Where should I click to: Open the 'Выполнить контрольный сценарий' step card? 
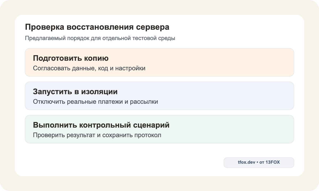pos(159,129)
